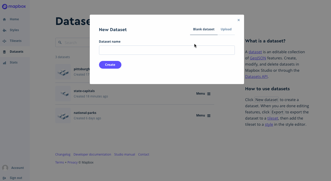Select the Datasets database icon
The image size is (331, 181).
click(4, 52)
